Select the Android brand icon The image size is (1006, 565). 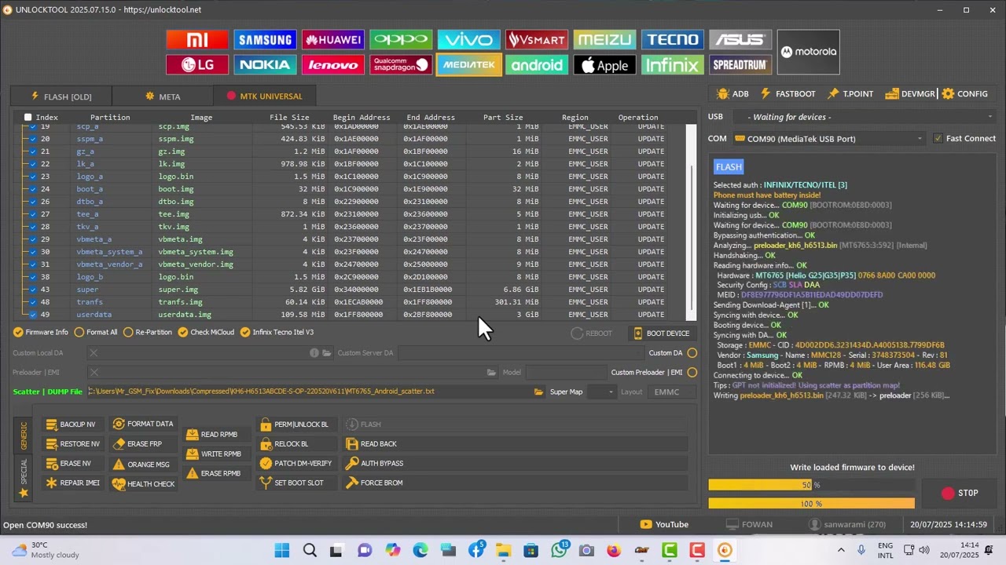537,65
